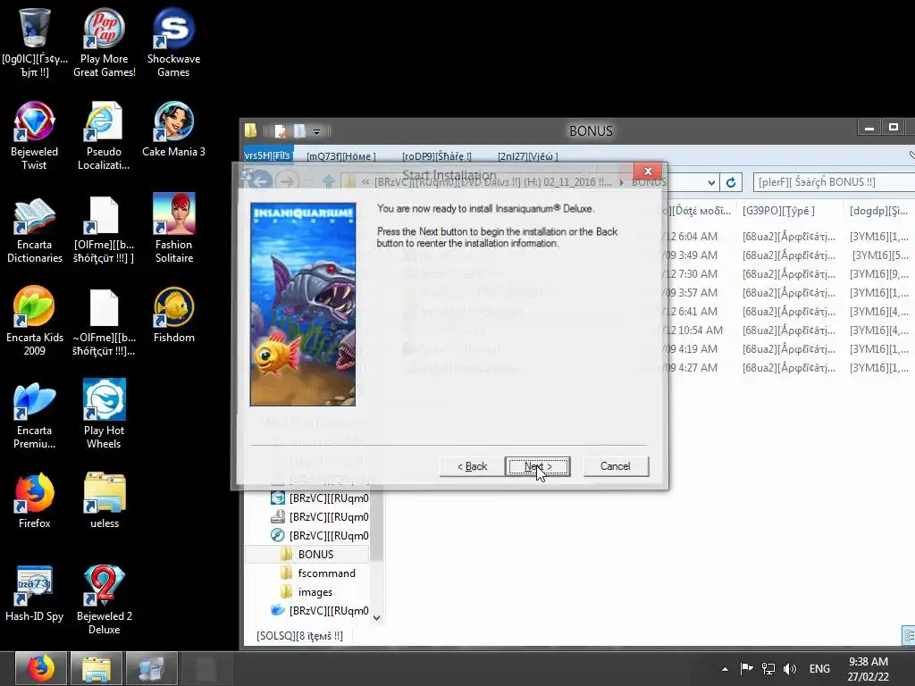The height and width of the screenshot is (686, 915).
Task: Open Play More Great Games shortcut
Action: point(104,42)
